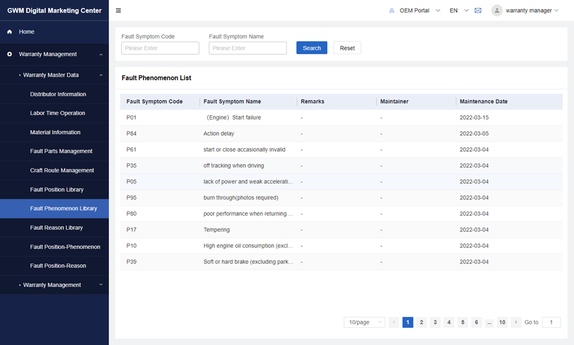The width and height of the screenshot is (574, 345).
Task: Go to page 3
Action: pyautogui.click(x=435, y=322)
